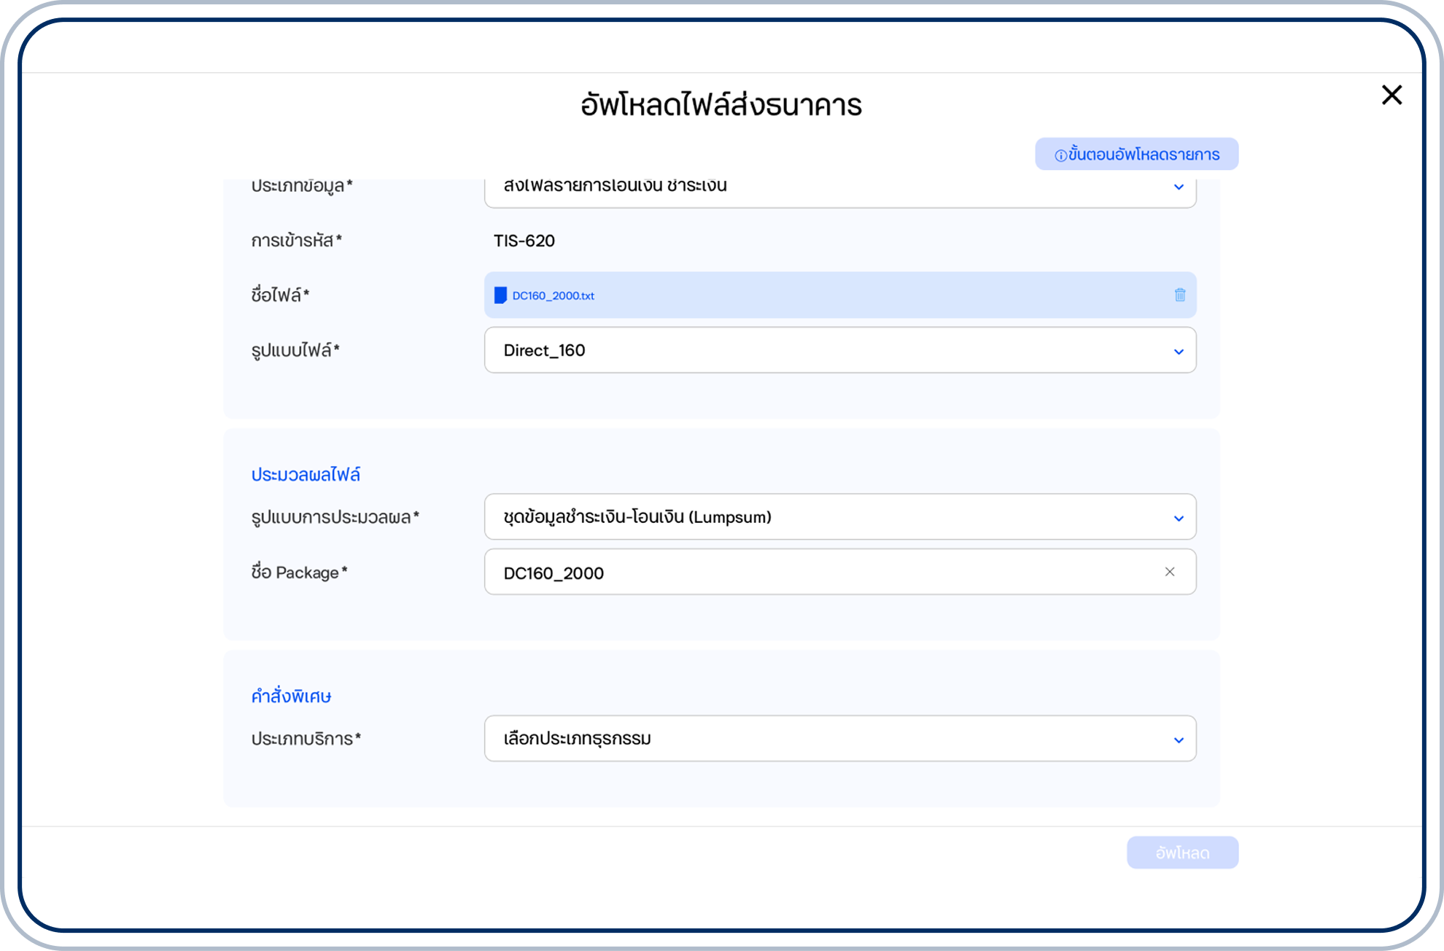Click the blue file icon beside DC160_2000.txt
Image resolution: width=1444 pixels, height=951 pixels.
500,295
